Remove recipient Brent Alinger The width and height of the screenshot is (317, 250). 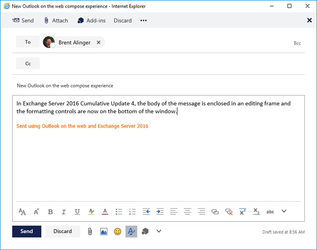(x=99, y=43)
